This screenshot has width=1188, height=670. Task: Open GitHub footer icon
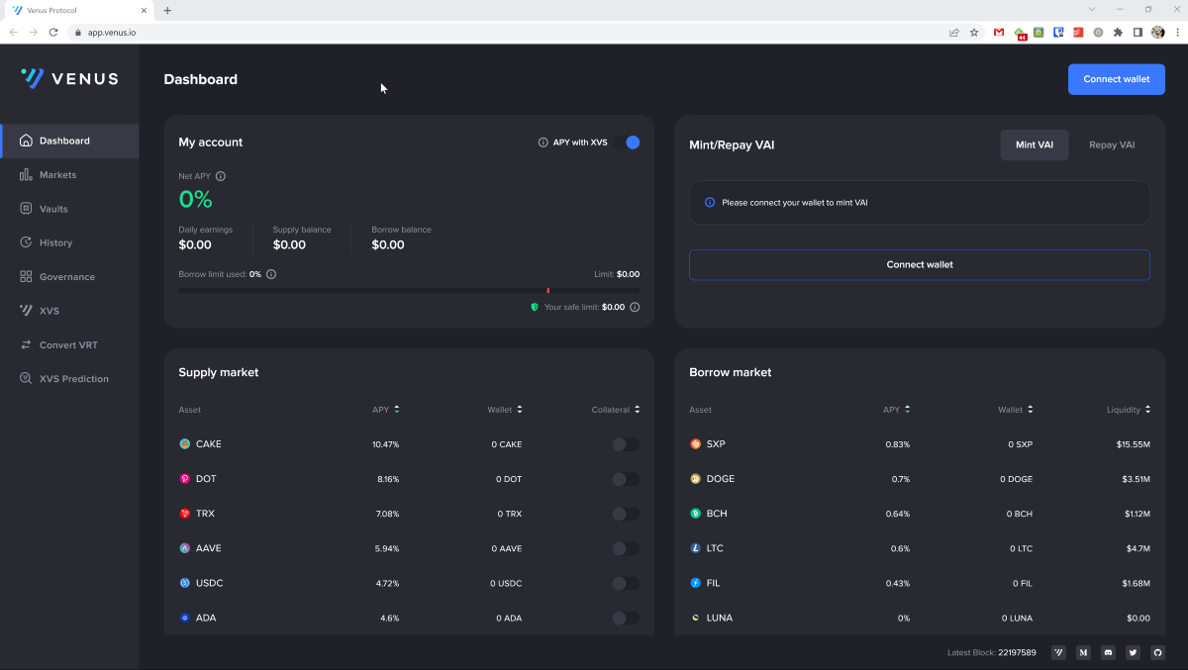click(1157, 653)
